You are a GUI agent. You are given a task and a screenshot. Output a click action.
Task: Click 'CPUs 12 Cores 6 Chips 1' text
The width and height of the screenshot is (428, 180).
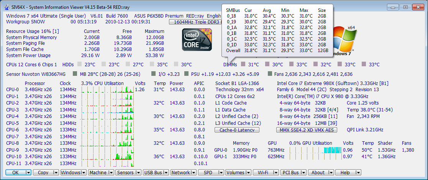tap(31, 65)
